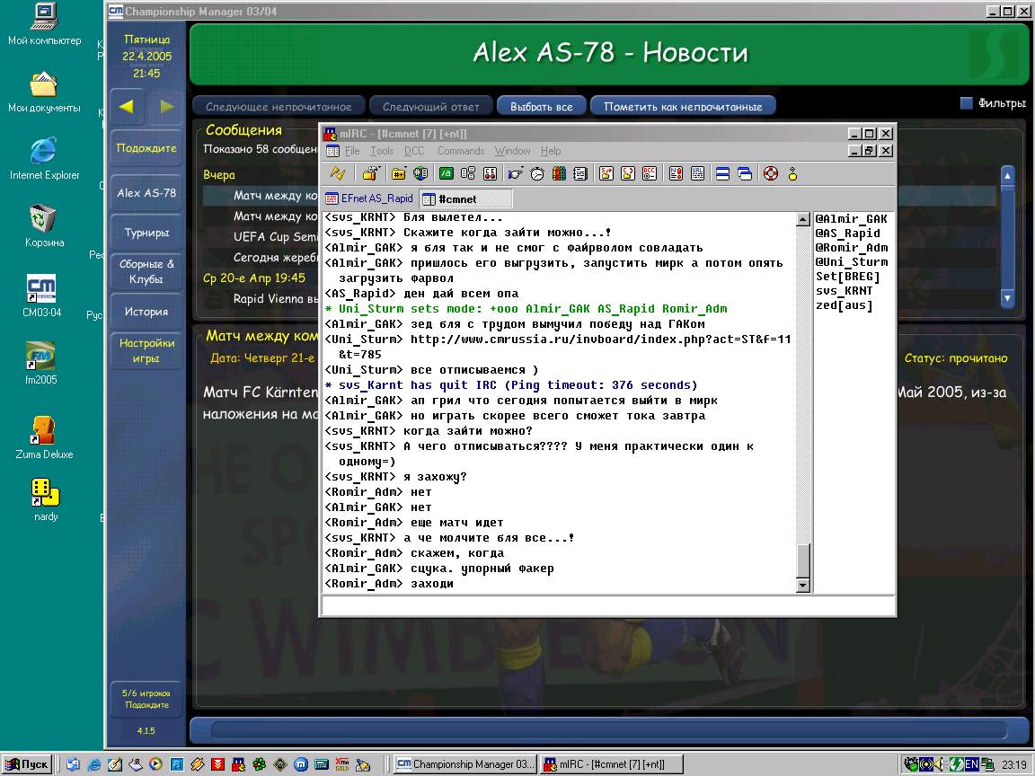Click the news list scroll up arrow
This screenshot has width=1035, height=776.
click(x=1007, y=175)
